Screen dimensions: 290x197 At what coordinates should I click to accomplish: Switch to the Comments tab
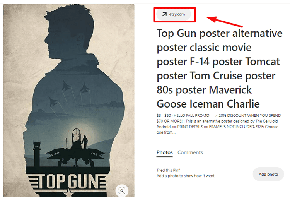click(190, 152)
